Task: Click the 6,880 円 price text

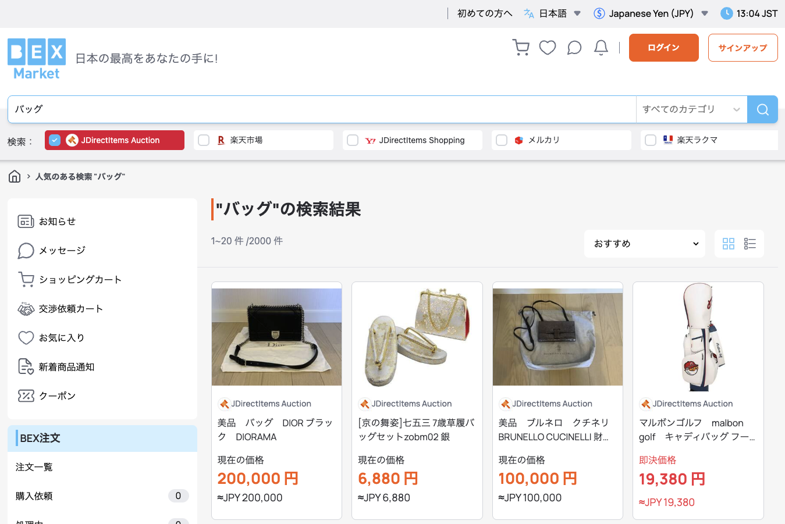Action: tap(388, 479)
